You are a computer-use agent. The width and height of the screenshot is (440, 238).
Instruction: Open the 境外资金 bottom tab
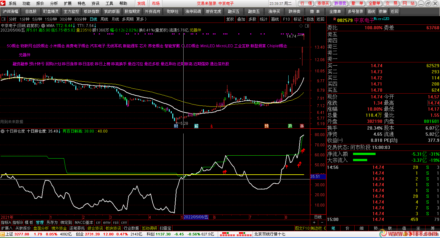coord(59,228)
